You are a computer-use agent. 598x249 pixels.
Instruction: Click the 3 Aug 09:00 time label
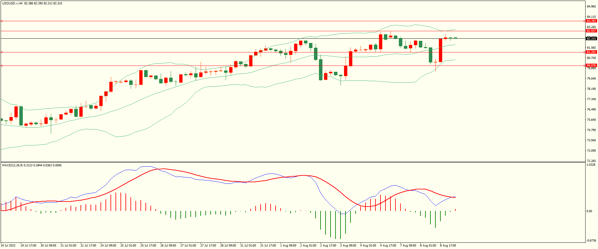coord(348,246)
